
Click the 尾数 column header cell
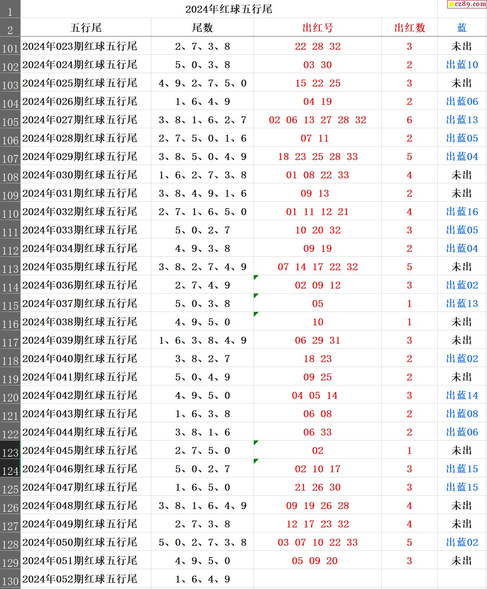(x=202, y=28)
